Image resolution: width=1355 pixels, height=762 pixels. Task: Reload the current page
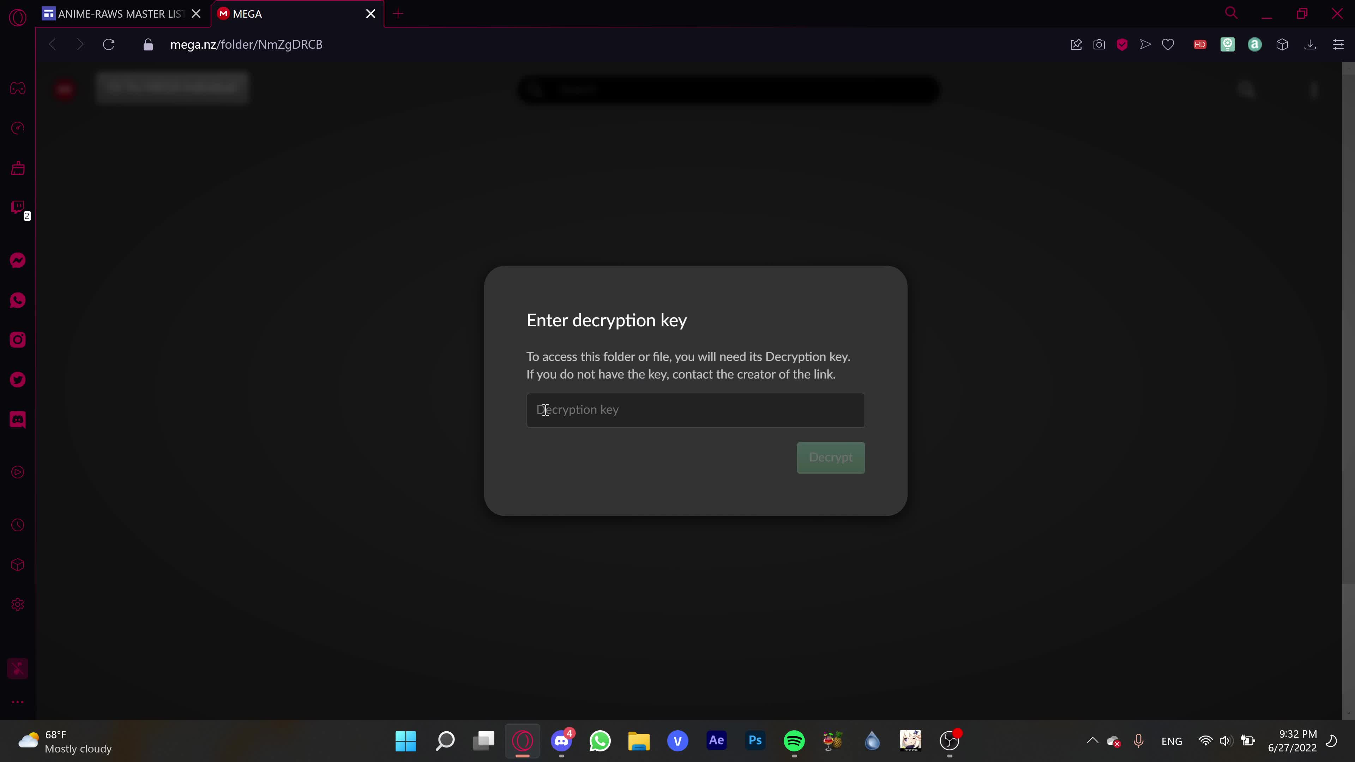click(x=109, y=45)
